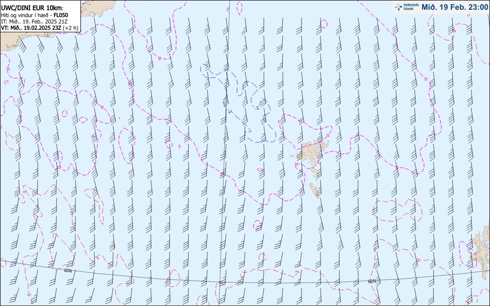Click the 'Mið. 19 Feb. 23:00' timestamp
This screenshot has width=490, height=306.
tap(455, 7)
